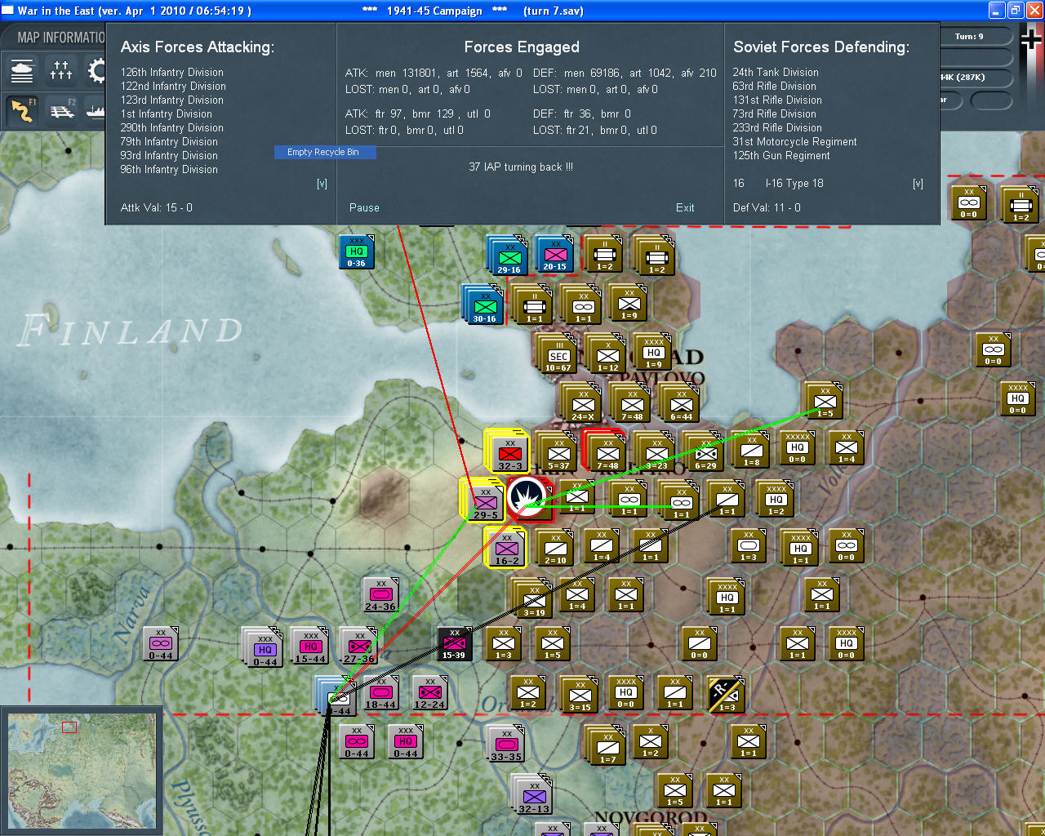This screenshot has height=836, width=1045.
Task: Click the 125th Gun Regiment entry
Action: pos(781,156)
